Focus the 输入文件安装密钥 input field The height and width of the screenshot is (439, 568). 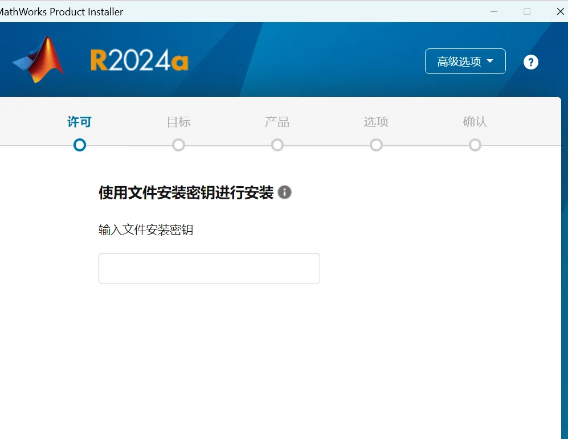pos(209,268)
